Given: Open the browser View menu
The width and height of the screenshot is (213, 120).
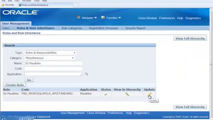Looking at the screenshot, I should (x=17, y=1).
